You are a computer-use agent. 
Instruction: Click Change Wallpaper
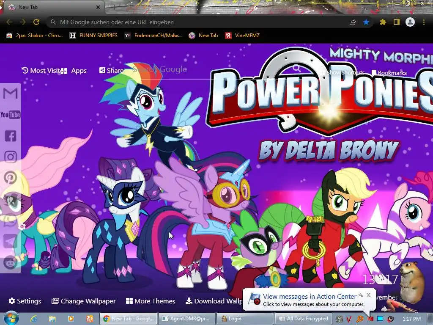coord(84,301)
